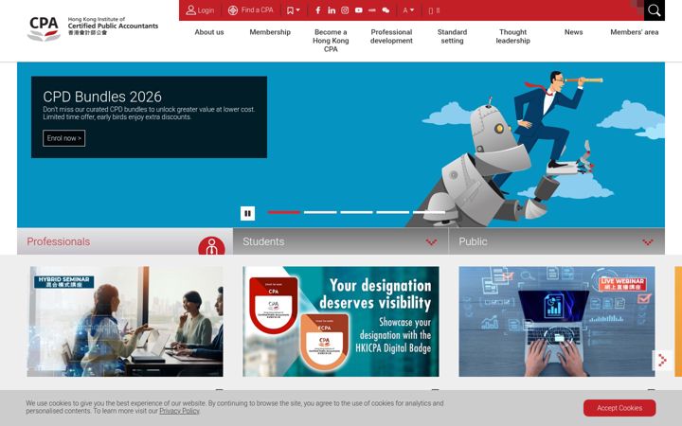Viewport: 682px width, 426px height.
Task: Click the Professionals person icon
Action: 212,246
